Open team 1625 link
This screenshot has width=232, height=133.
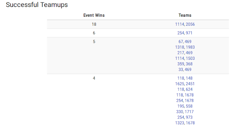tap(180, 84)
